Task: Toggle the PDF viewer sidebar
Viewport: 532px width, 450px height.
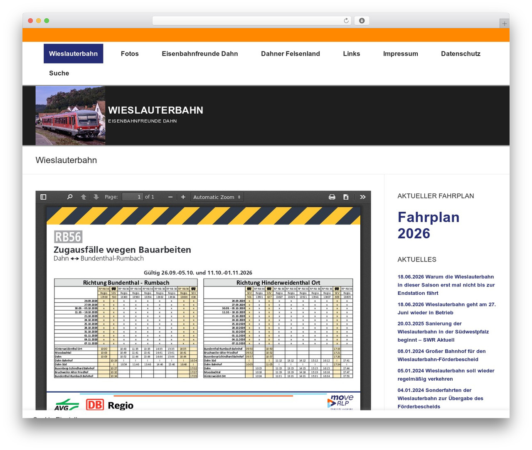Action: coord(43,197)
